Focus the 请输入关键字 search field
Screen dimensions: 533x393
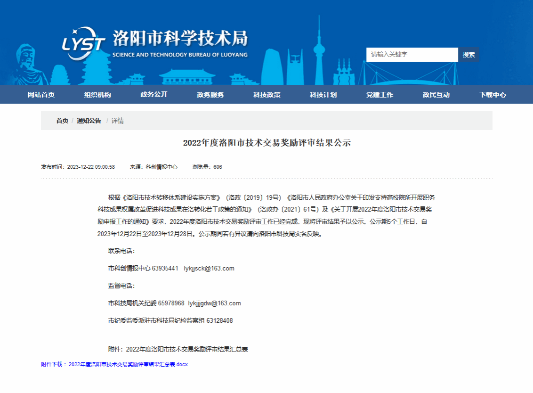coord(412,55)
